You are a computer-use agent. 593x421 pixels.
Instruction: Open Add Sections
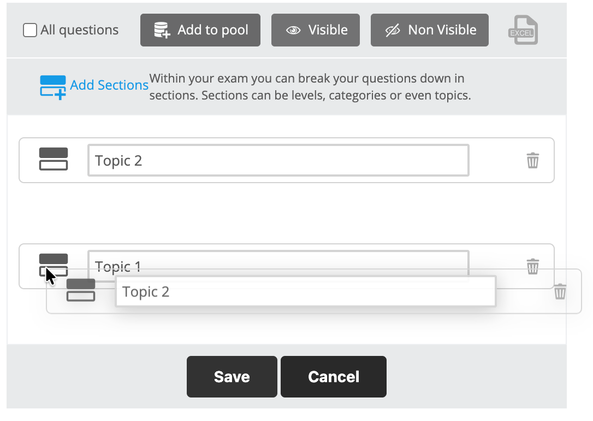tap(109, 85)
